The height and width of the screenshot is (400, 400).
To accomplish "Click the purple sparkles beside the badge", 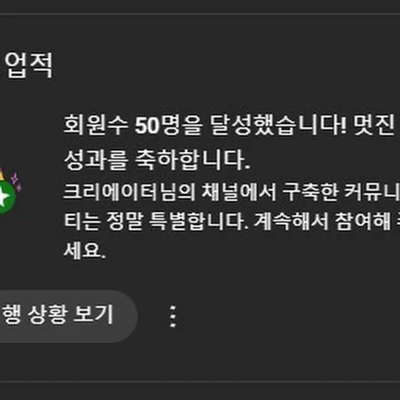I will pyautogui.click(x=16, y=181).
